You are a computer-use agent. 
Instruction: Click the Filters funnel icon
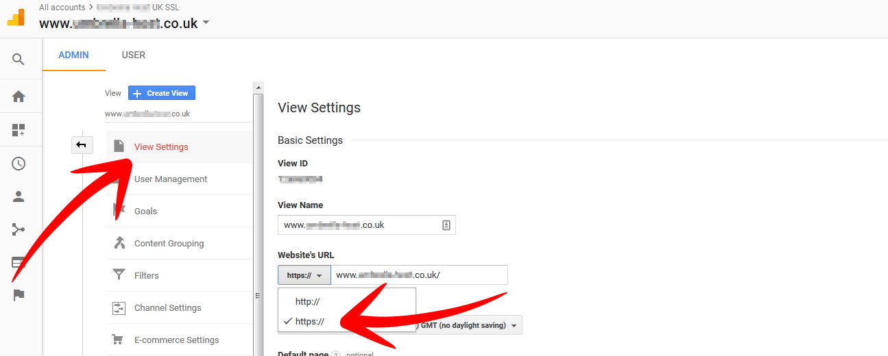coord(119,275)
